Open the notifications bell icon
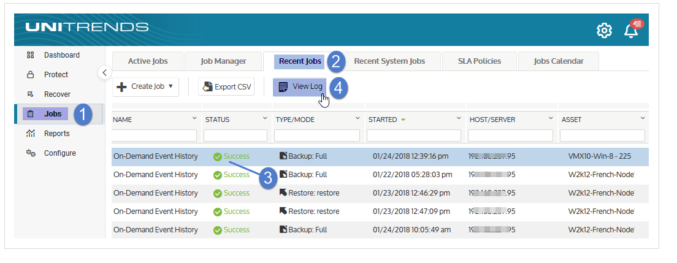Screen dimensions: 677x263 631,31
